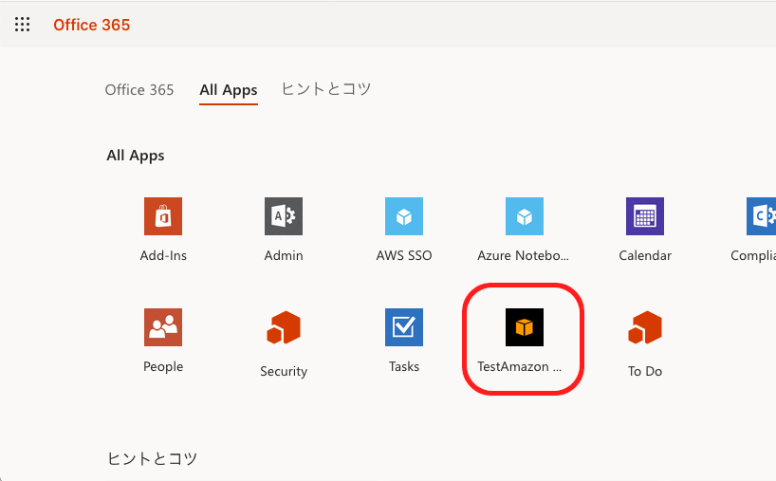Click the Azure Notebo... label text
This screenshot has height=481, width=776.
pos(523,255)
